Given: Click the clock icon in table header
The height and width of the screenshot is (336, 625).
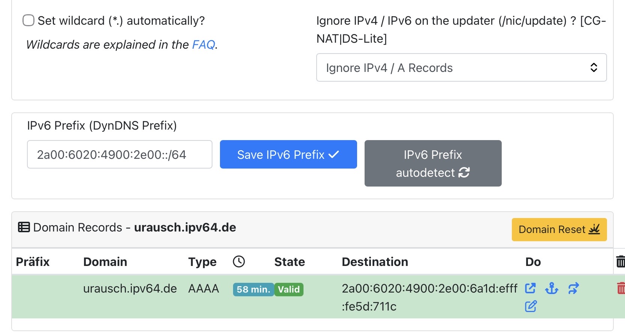Looking at the screenshot, I should pyautogui.click(x=239, y=261).
